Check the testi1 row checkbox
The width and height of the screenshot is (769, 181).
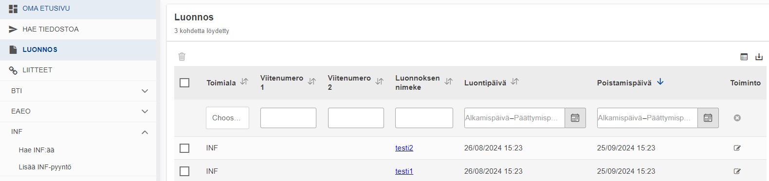(184, 171)
